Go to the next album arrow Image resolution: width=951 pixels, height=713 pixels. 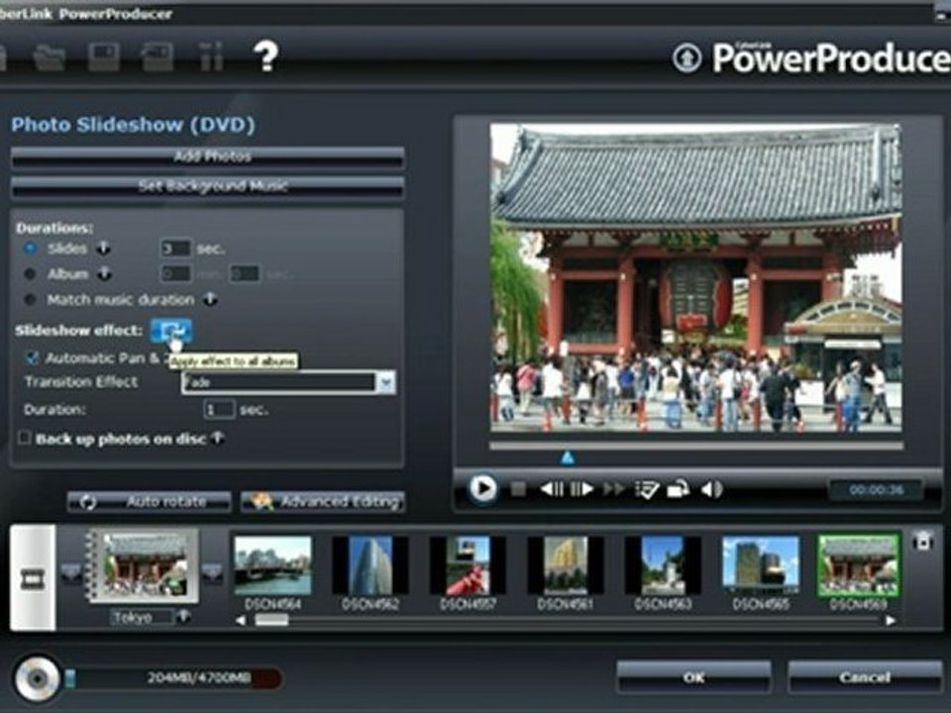click(212, 571)
